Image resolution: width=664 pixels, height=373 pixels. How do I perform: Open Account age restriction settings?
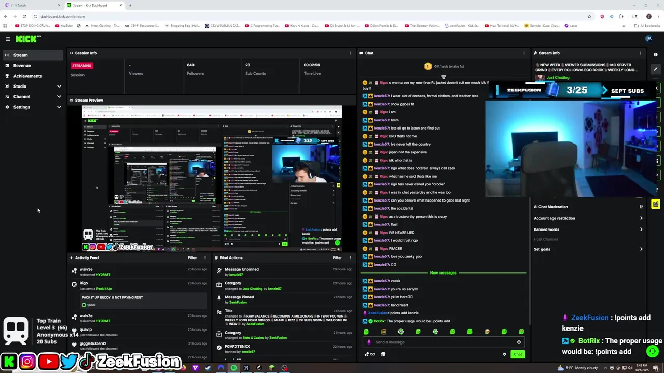click(588, 218)
